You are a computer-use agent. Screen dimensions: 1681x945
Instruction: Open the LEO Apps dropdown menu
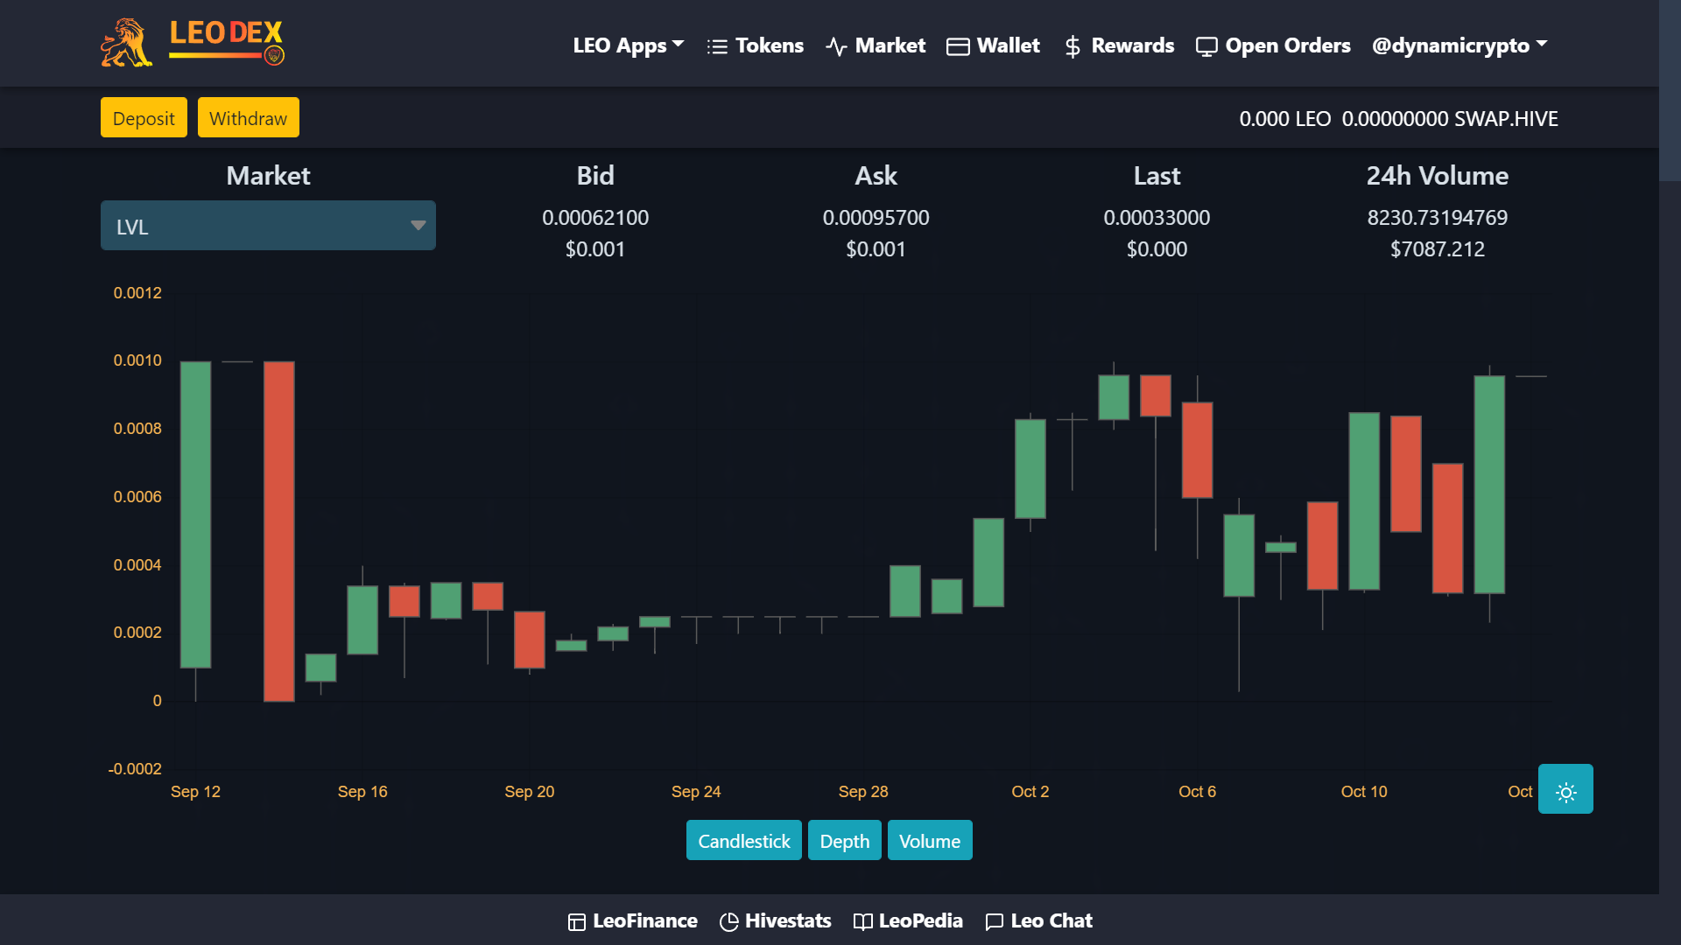tap(628, 45)
